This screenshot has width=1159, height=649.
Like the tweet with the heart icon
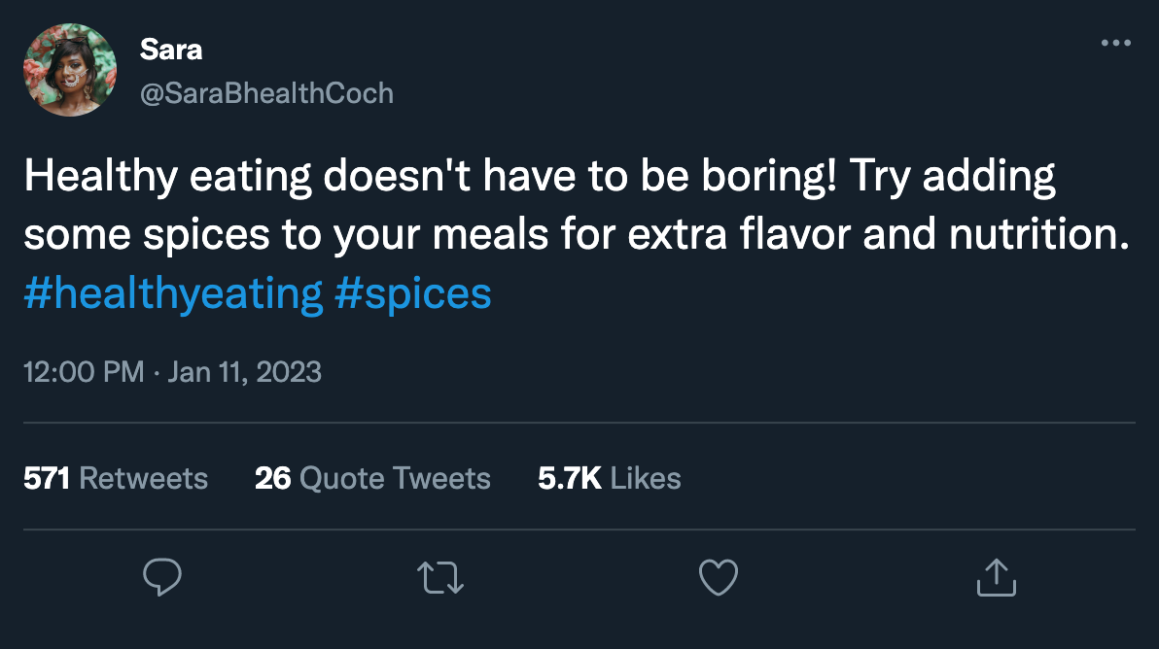[x=719, y=576]
